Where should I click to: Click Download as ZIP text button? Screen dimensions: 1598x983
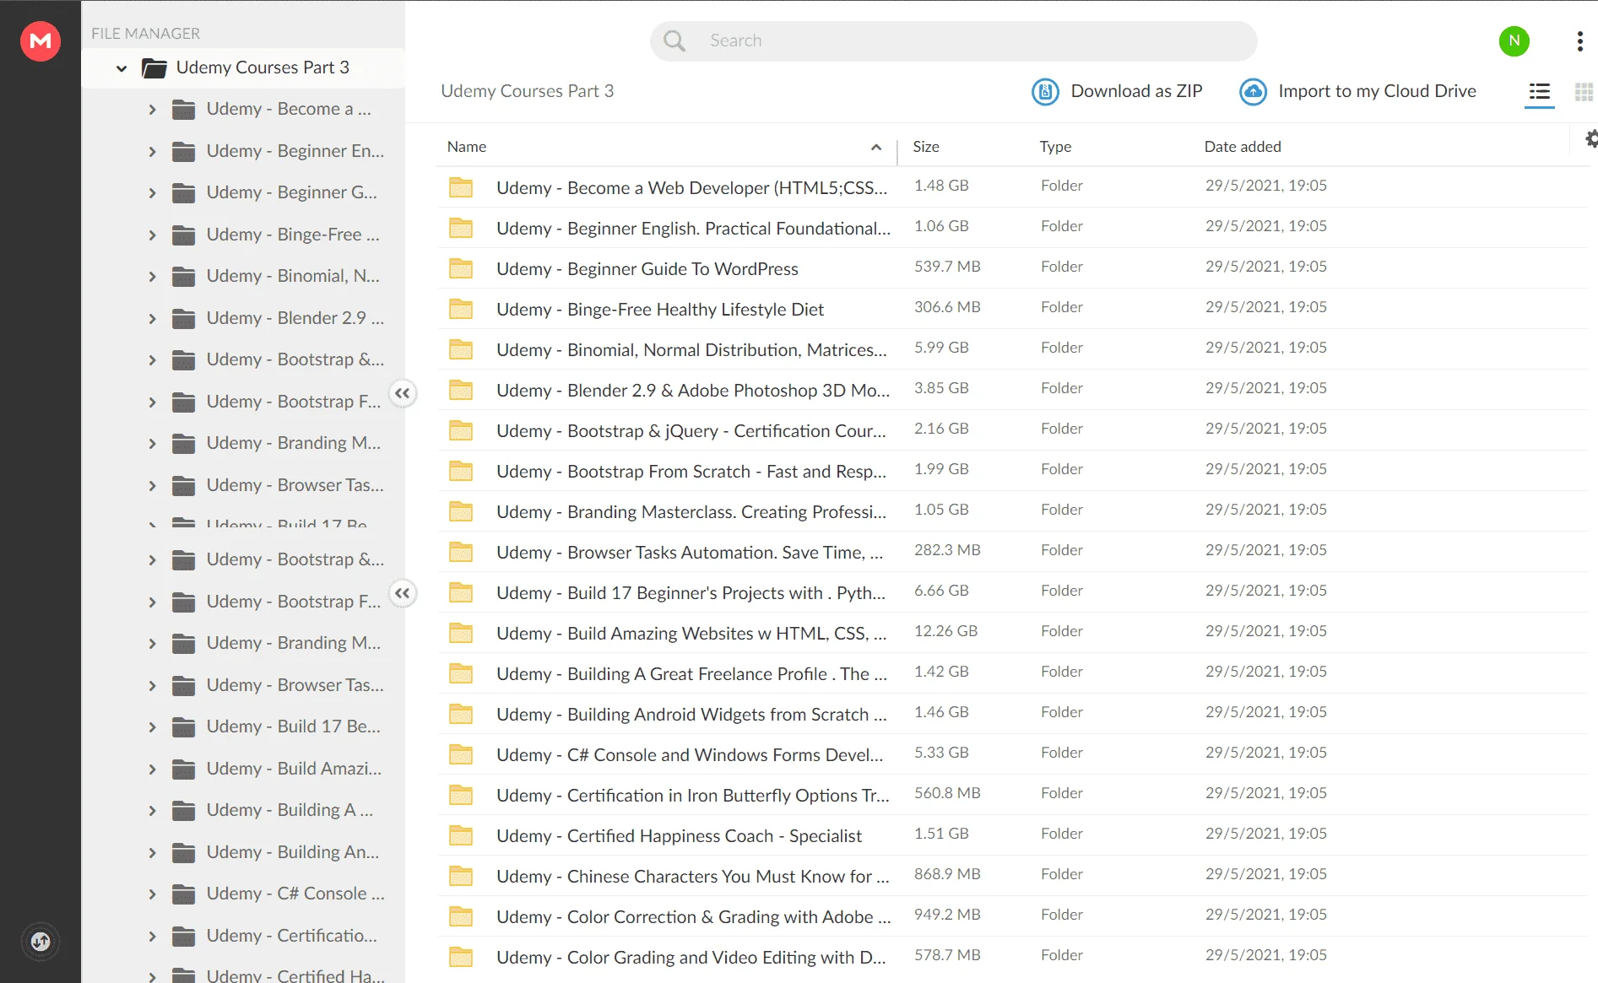(1136, 91)
